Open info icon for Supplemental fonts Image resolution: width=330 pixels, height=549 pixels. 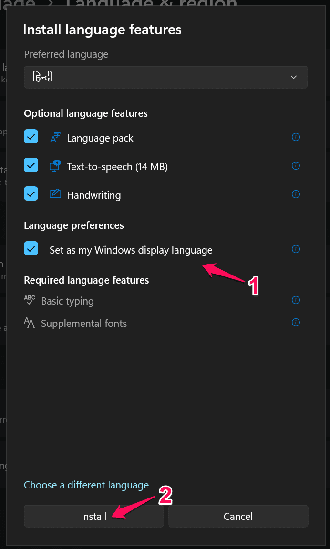296,323
